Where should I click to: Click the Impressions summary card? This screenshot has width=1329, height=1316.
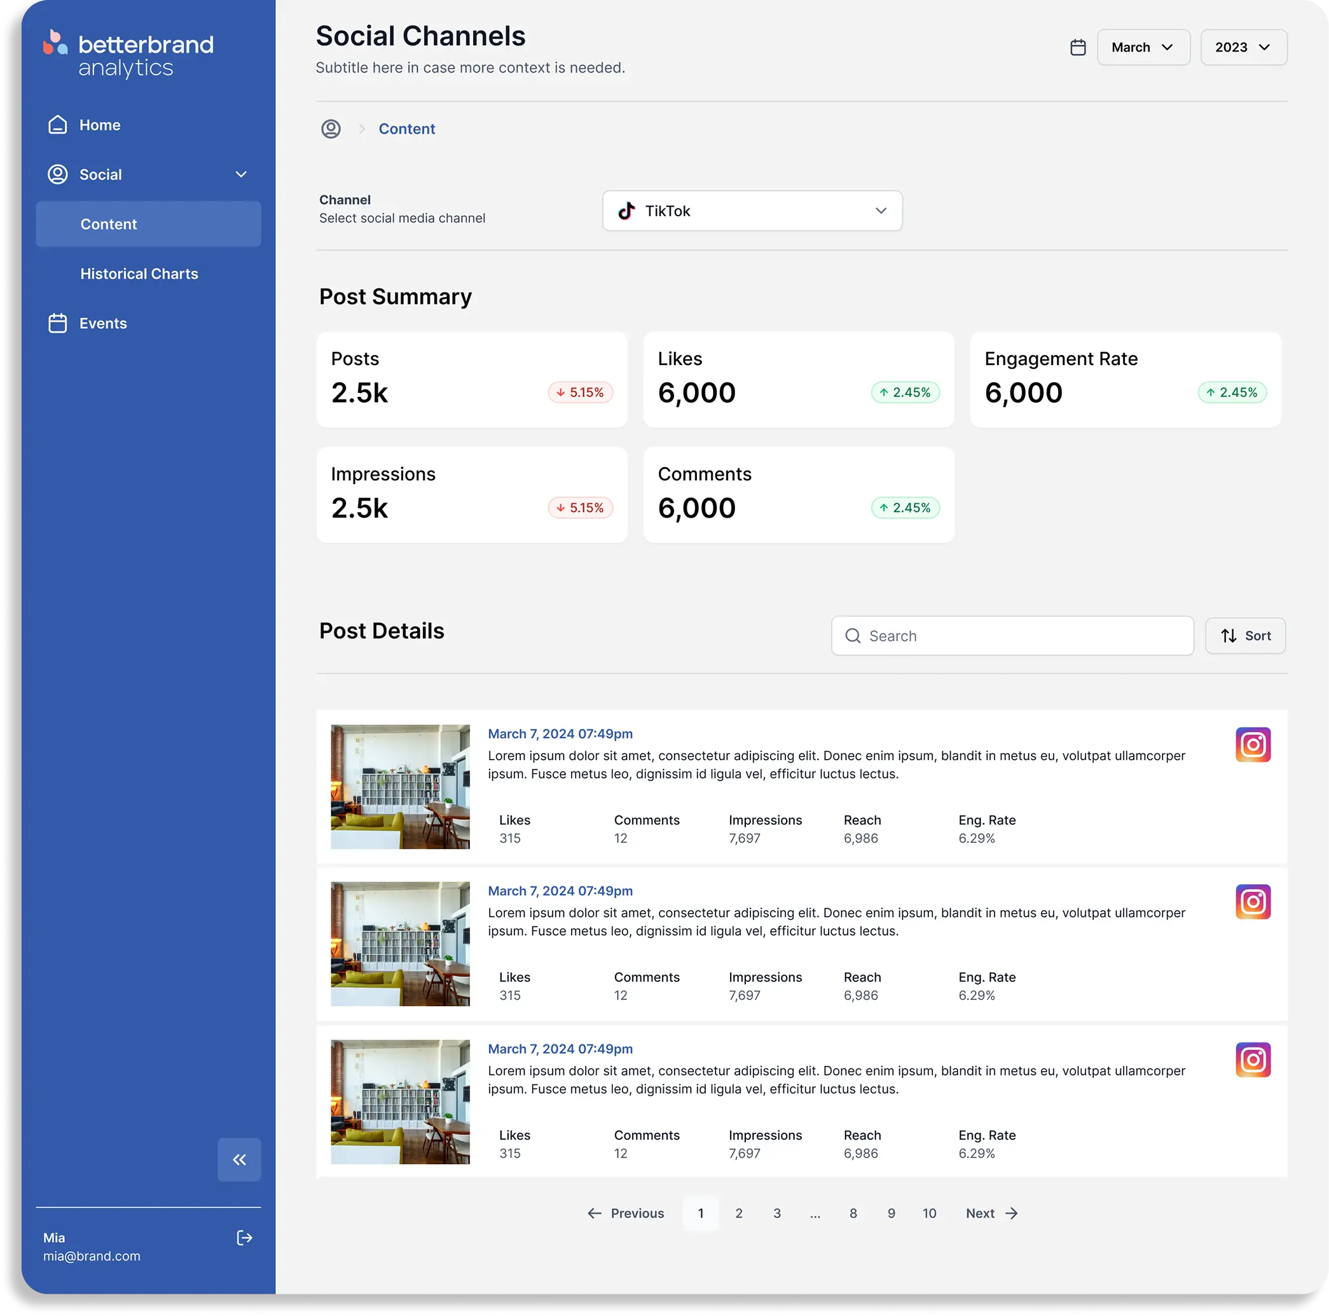click(x=472, y=495)
